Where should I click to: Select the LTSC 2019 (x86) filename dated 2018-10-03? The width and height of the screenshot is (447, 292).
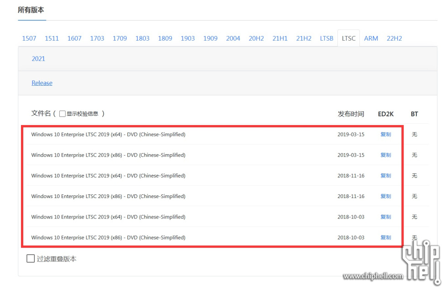point(108,238)
